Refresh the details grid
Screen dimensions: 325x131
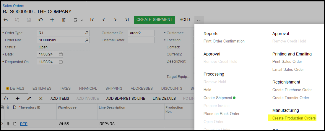click(x=6, y=98)
